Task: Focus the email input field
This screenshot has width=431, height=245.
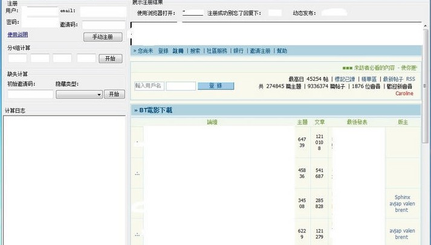Action: (102, 11)
